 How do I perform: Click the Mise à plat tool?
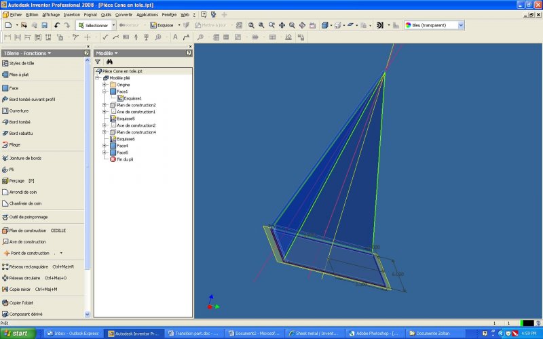[19, 75]
